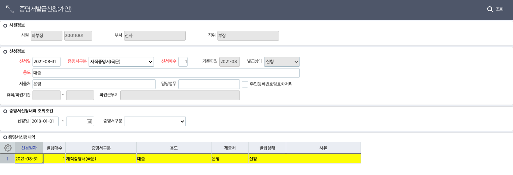Click the 증명서구분 column header in grid
The width and height of the screenshot is (513, 175).
[101, 148]
